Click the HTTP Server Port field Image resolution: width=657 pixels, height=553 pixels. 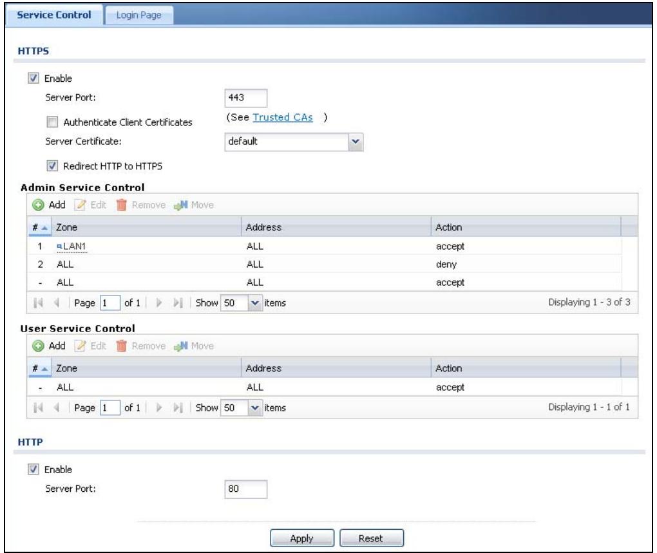tap(246, 489)
